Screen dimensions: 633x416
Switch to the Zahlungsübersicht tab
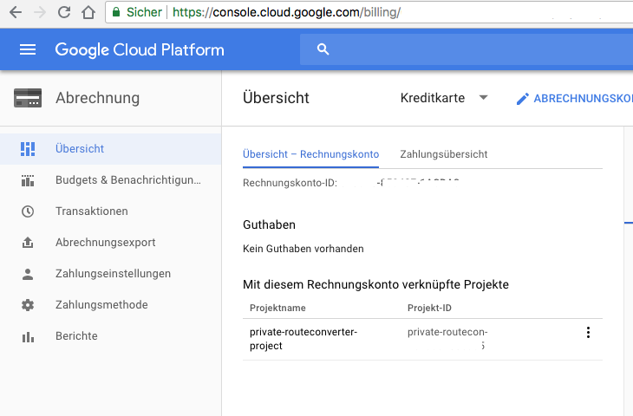[x=444, y=154]
